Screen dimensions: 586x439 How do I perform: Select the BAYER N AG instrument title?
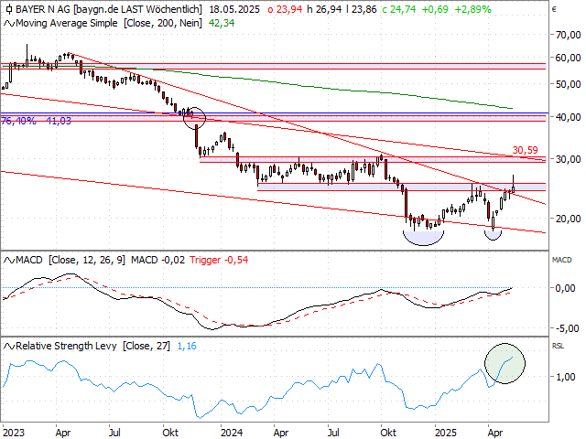coord(43,9)
